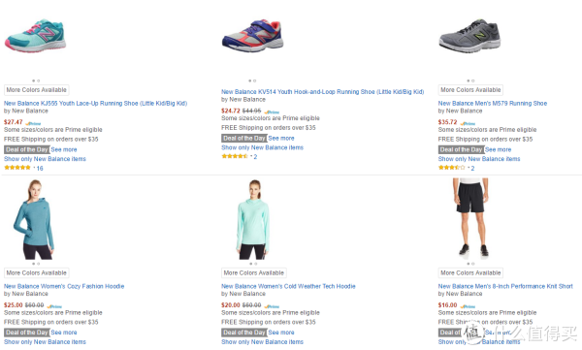
Task: View the mint Cold Weather Tech Hoodie photo
Action: point(253,219)
